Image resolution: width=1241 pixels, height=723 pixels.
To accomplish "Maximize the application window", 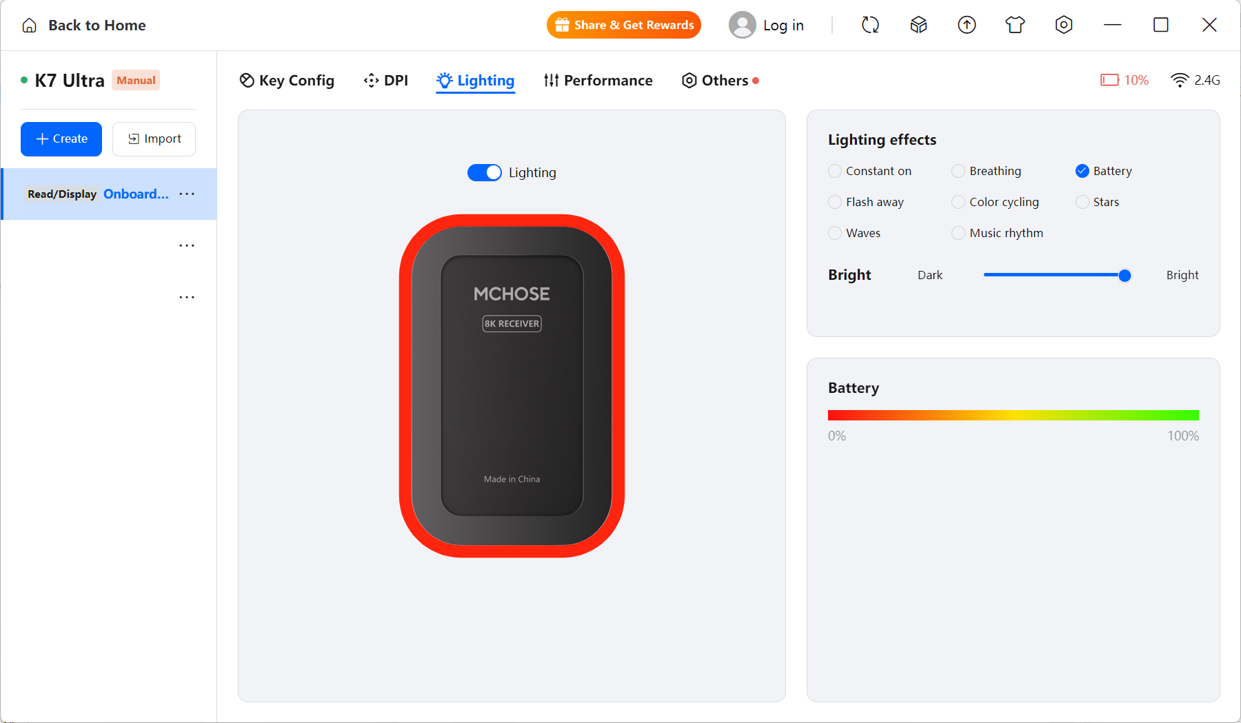I will (x=1161, y=26).
